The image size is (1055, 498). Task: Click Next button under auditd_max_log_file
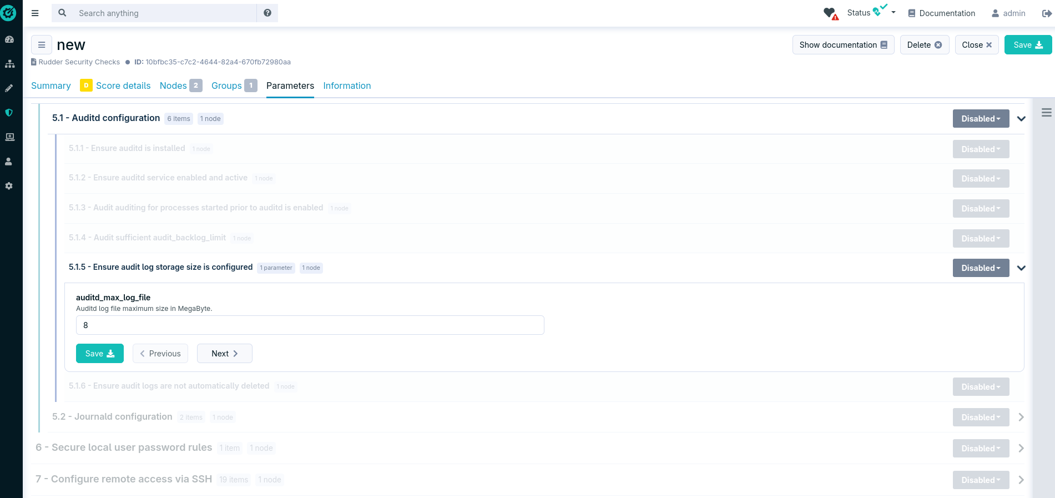[224, 354]
